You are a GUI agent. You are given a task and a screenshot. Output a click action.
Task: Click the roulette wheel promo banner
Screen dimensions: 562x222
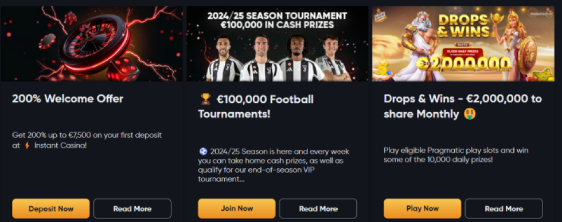[x=91, y=43]
